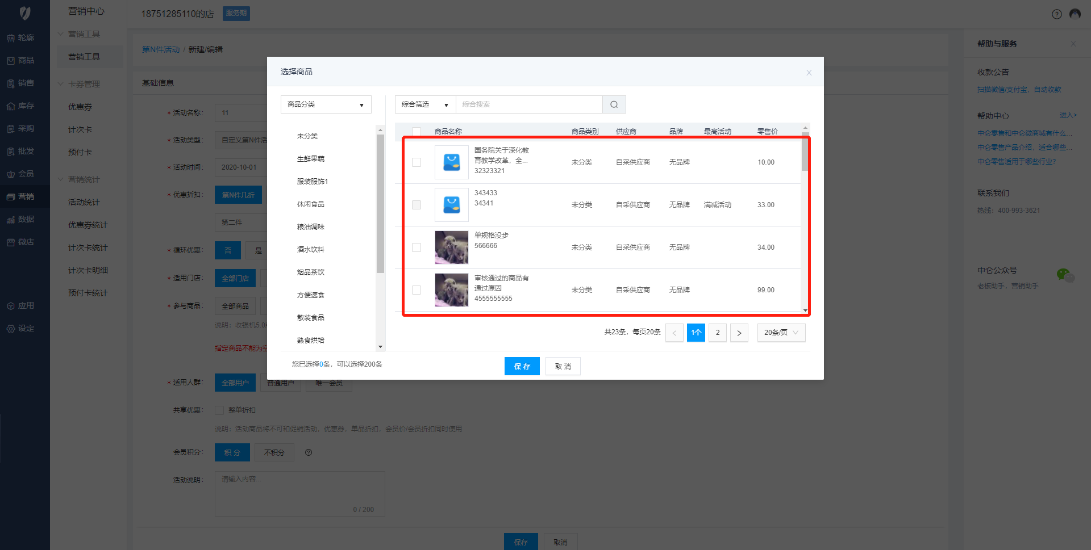Click 取消 button in the dialog
Viewport: 1091px width, 550px height.
click(x=563, y=366)
